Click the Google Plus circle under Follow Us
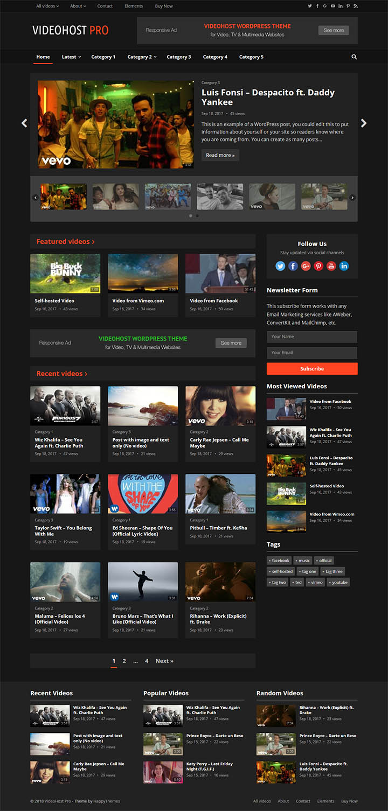The width and height of the screenshot is (388, 811). point(306,265)
